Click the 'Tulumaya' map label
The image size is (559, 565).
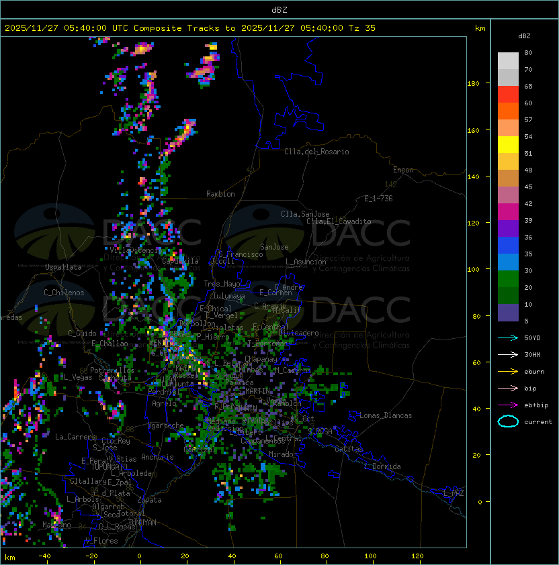(x=229, y=296)
